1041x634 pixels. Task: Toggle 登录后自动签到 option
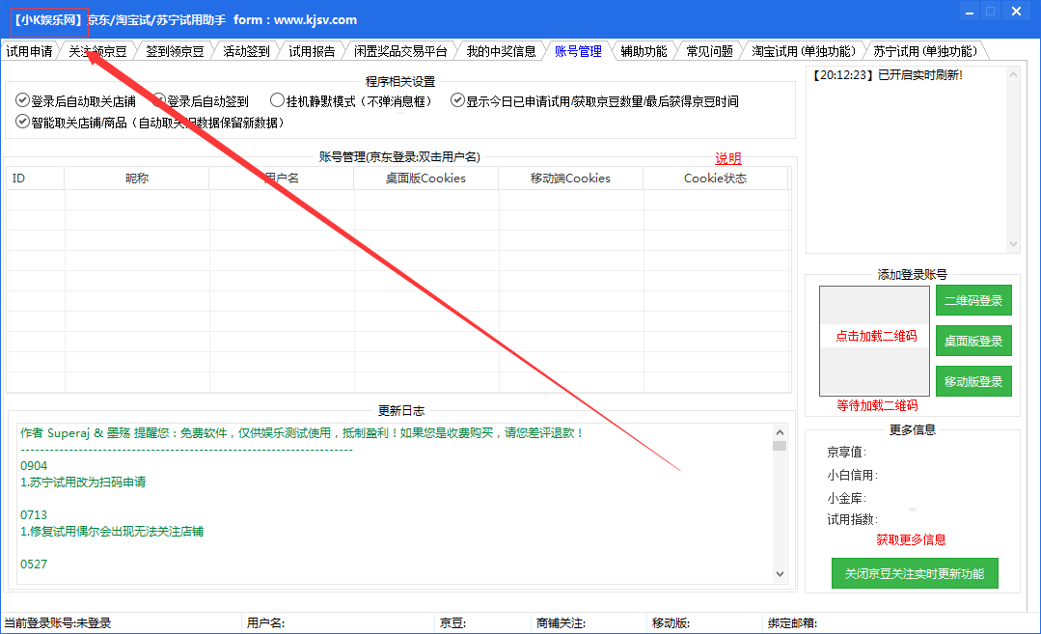(201, 101)
